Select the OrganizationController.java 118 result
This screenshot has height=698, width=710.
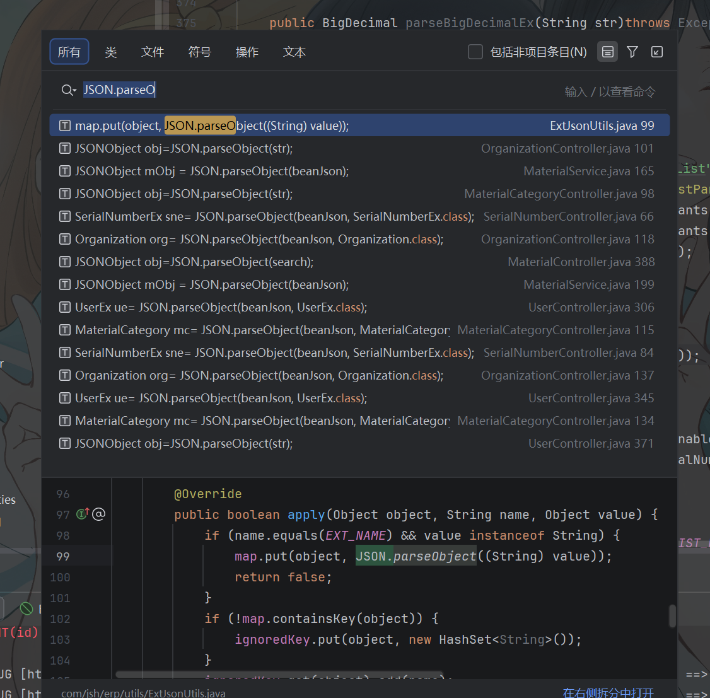coord(359,239)
